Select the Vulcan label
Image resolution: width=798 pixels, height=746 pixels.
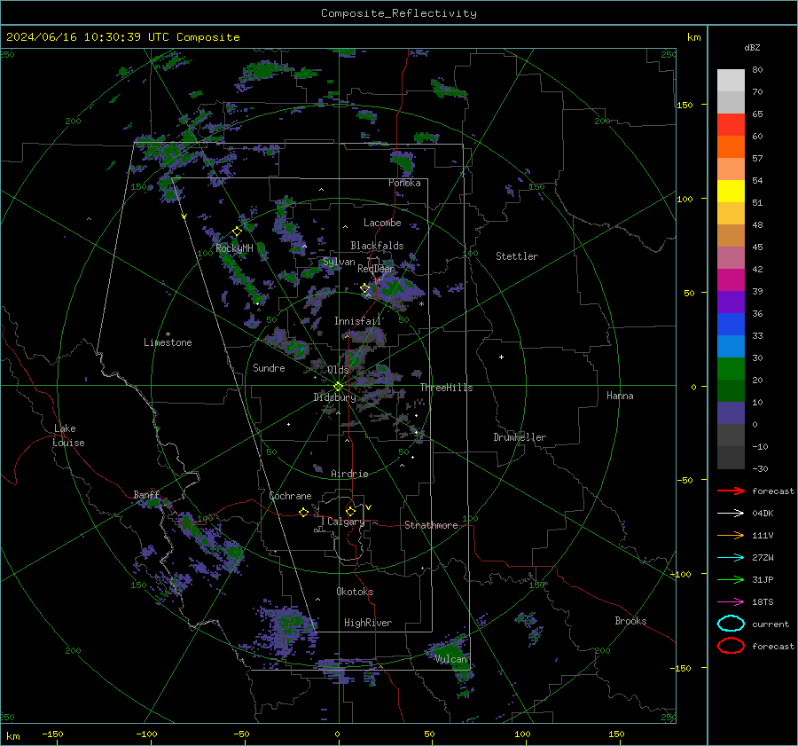click(x=451, y=659)
